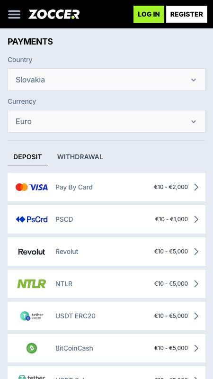Click the green NTLR logo

(32, 284)
